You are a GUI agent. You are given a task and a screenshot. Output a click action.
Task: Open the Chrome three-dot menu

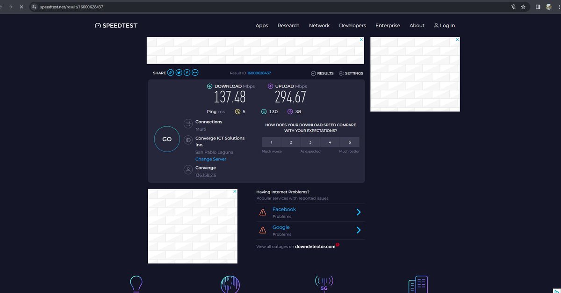[559, 7]
